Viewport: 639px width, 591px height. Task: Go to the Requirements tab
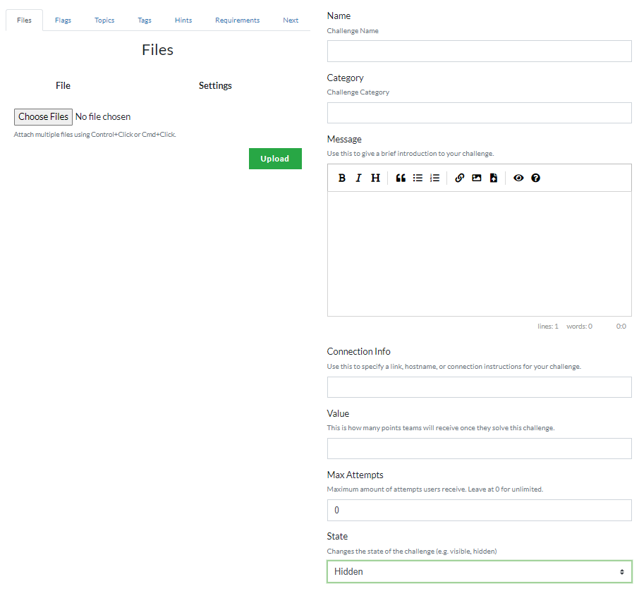tap(237, 20)
